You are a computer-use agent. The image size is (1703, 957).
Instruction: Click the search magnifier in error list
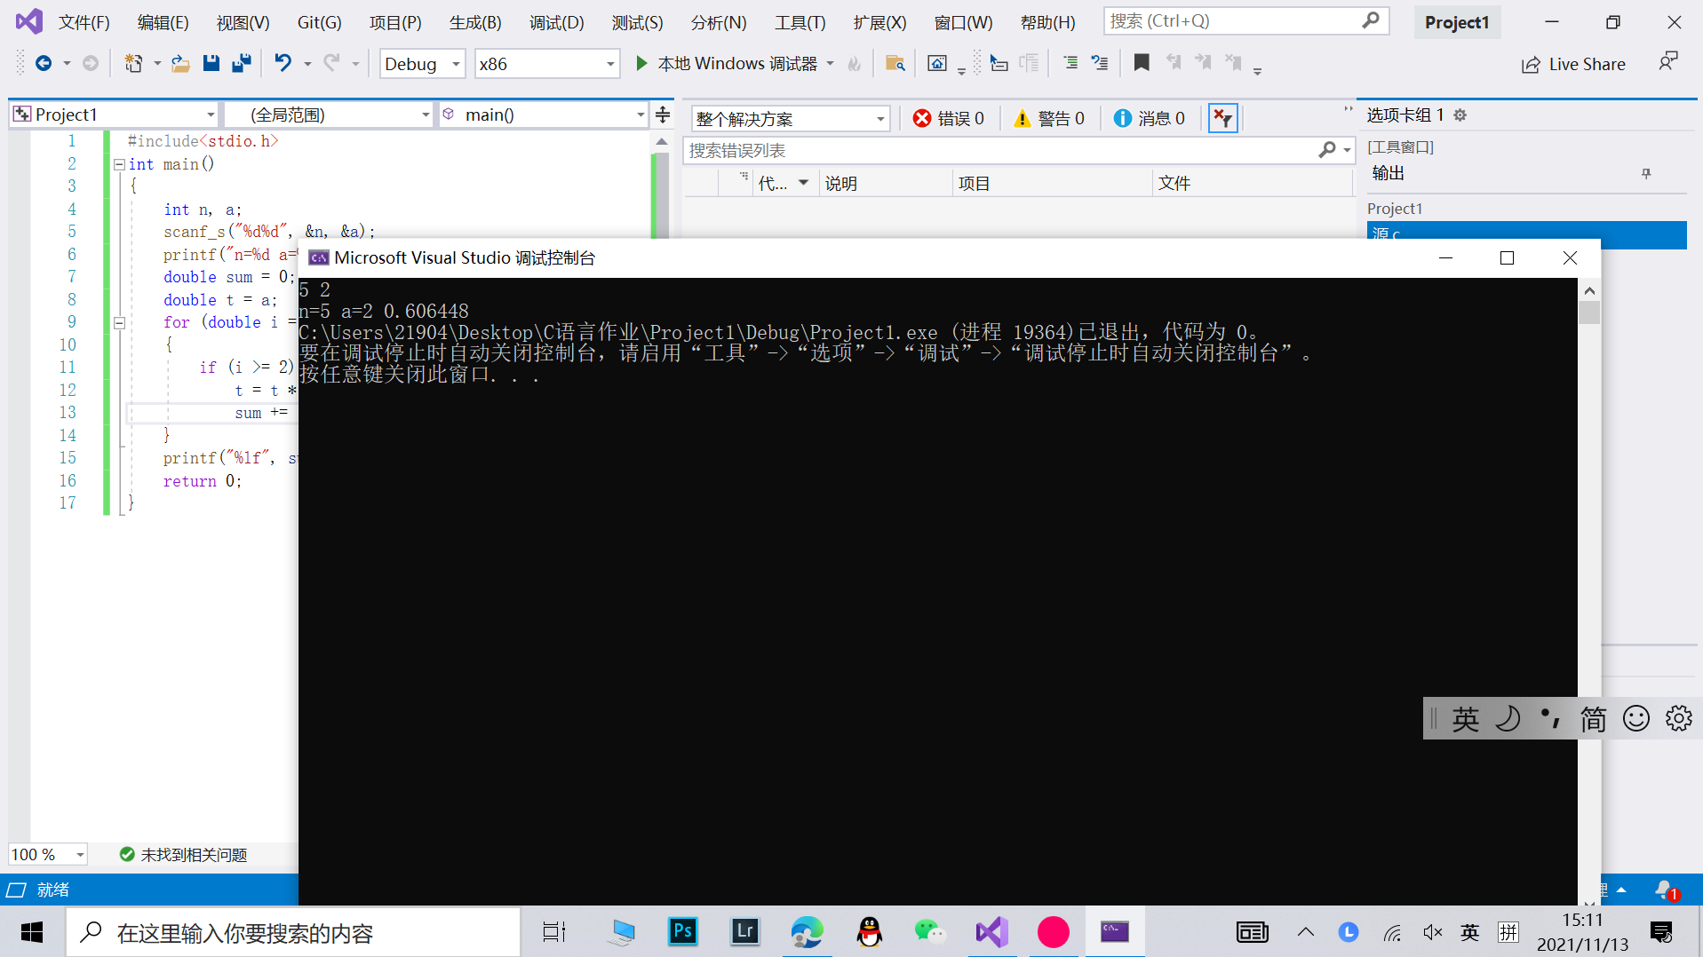click(1327, 150)
